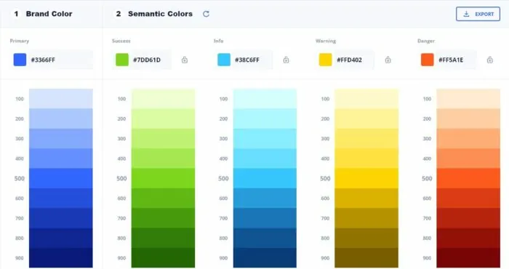Click the Export button

pos(478,14)
